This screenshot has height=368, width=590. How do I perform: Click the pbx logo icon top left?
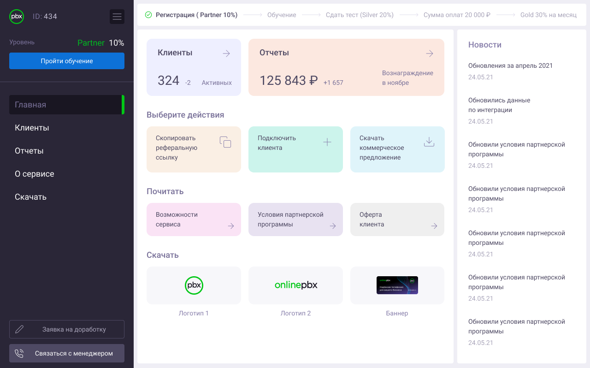coord(17,16)
